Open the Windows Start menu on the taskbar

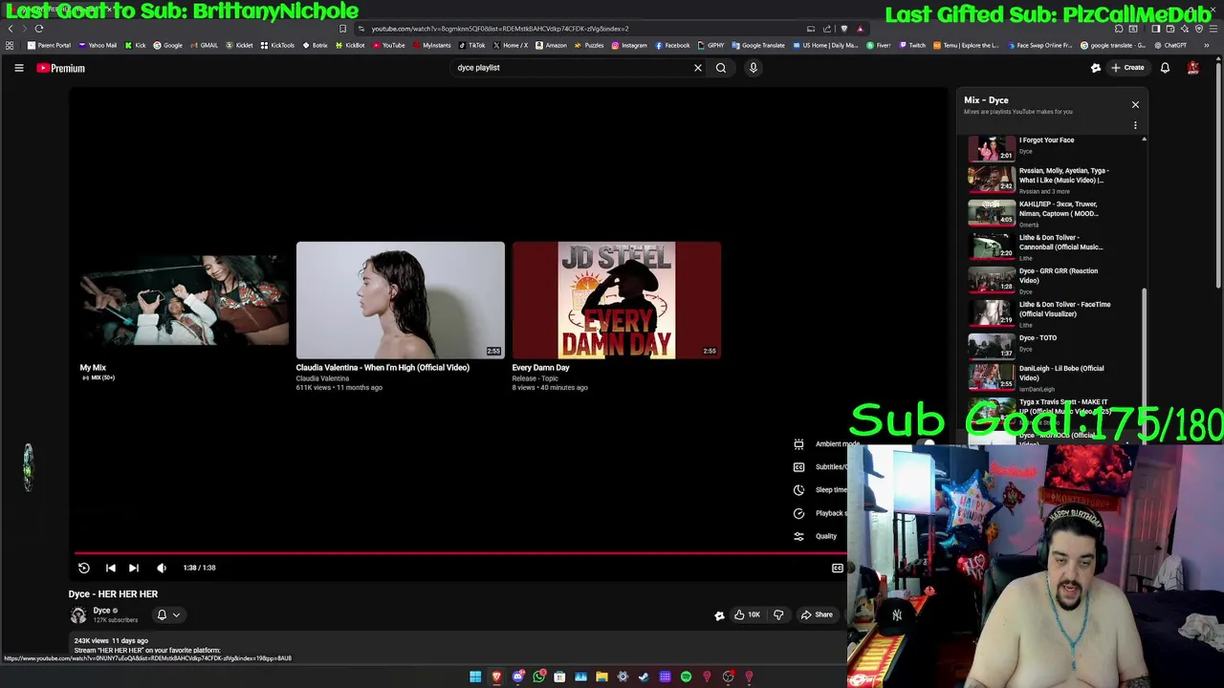475,677
